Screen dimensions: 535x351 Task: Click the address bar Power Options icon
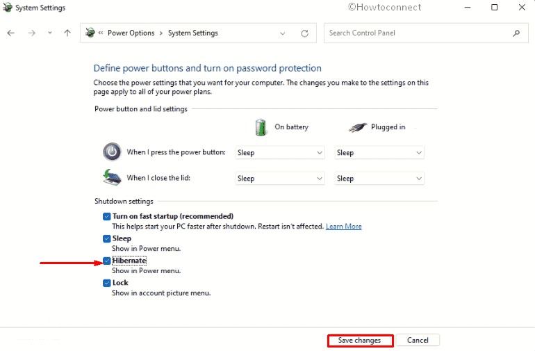point(89,33)
